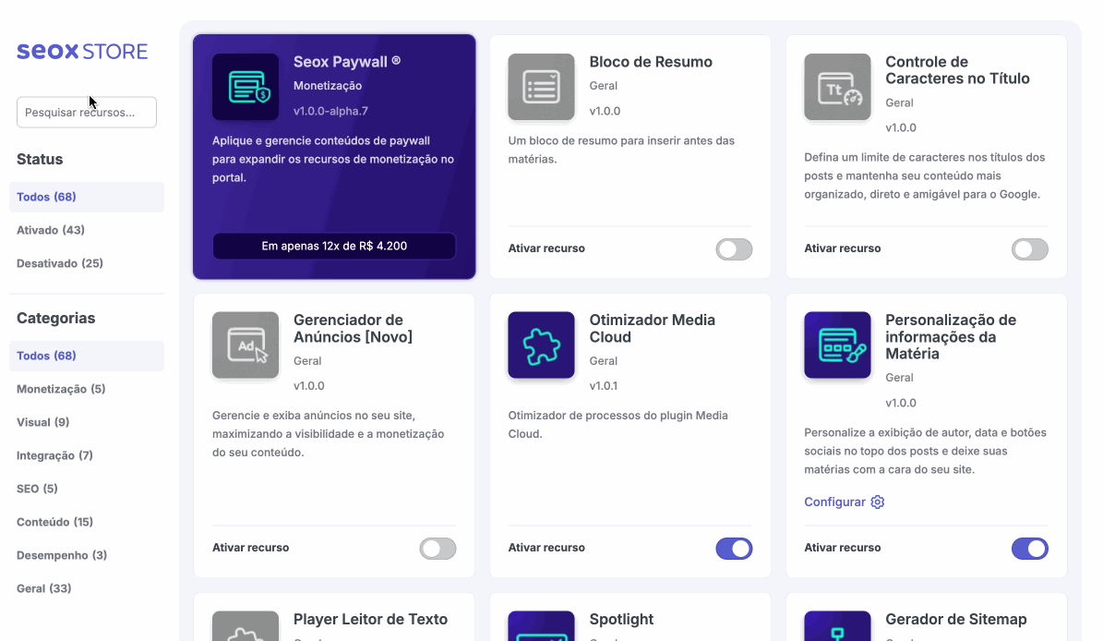The height and width of the screenshot is (641, 1103).
Task: Click the v1.0.1 version text
Action: [604, 385]
